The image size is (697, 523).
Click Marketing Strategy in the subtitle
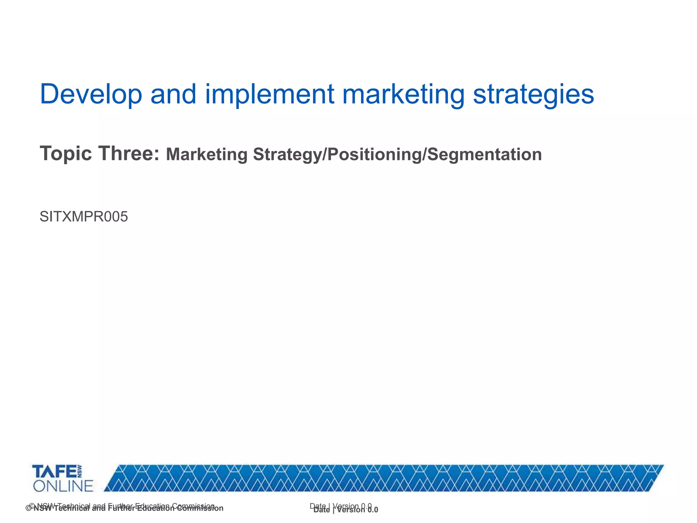(243, 154)
